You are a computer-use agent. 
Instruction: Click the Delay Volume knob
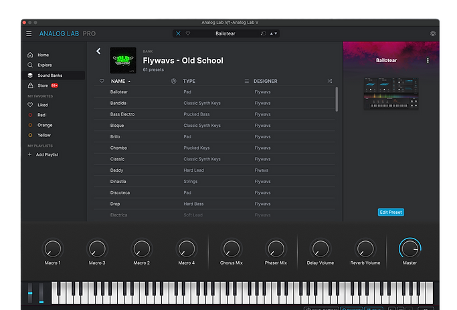click(x=321, y=249)
